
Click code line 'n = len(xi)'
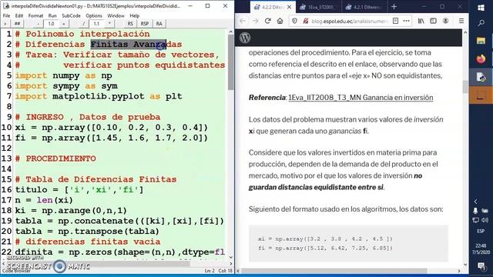coord(44,200)
